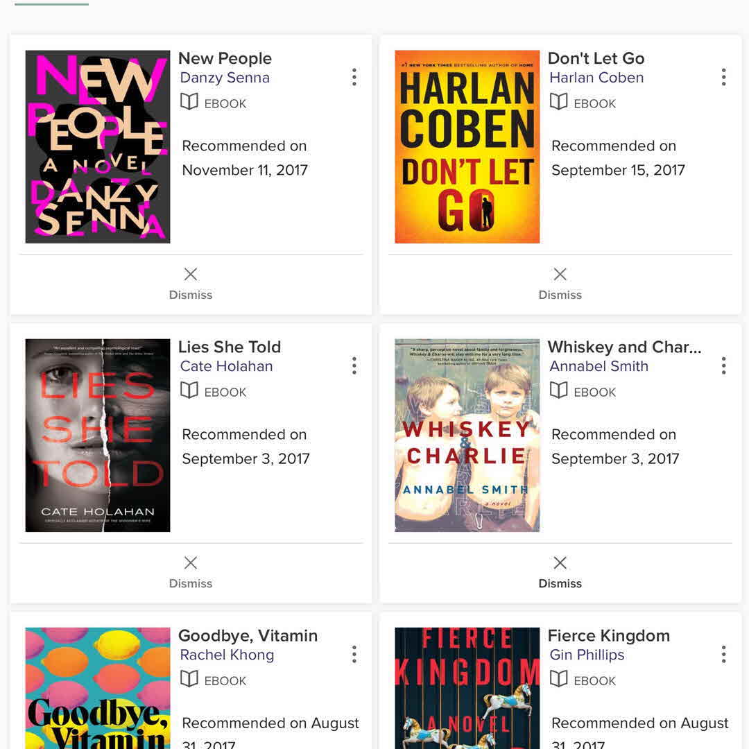The image size is (749, 749).
Task: Open three-dot menu for Lies She Told
Action: (x=354, y=365)
